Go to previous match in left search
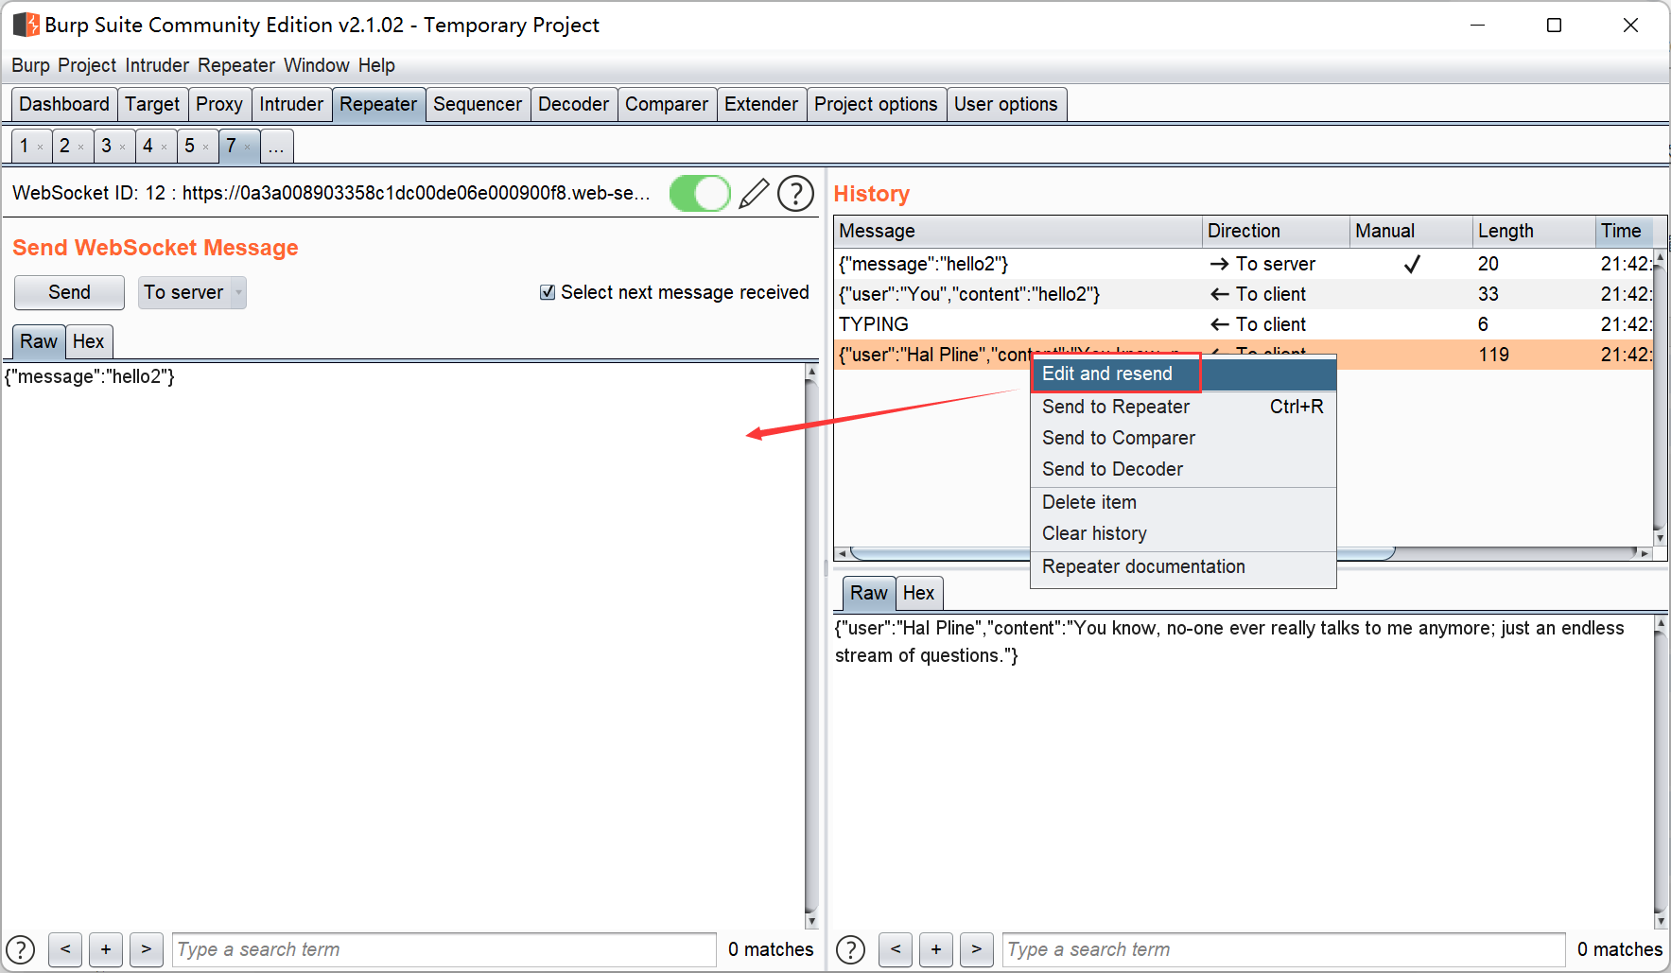The height and width of the screenshot is (973, 1671). [x=65, y=949]
